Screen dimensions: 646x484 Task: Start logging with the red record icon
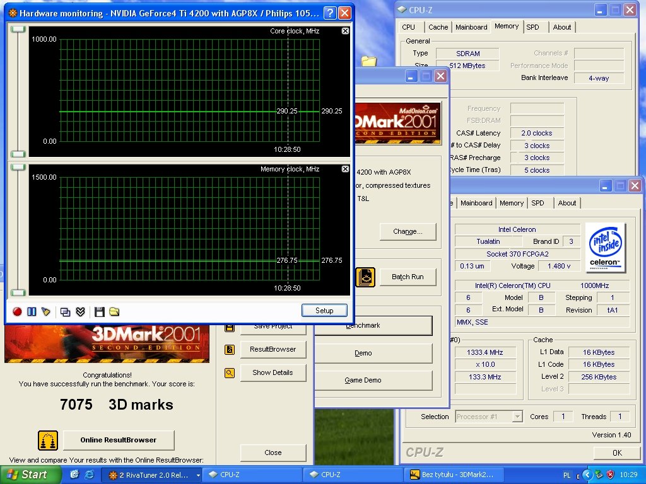17,311
